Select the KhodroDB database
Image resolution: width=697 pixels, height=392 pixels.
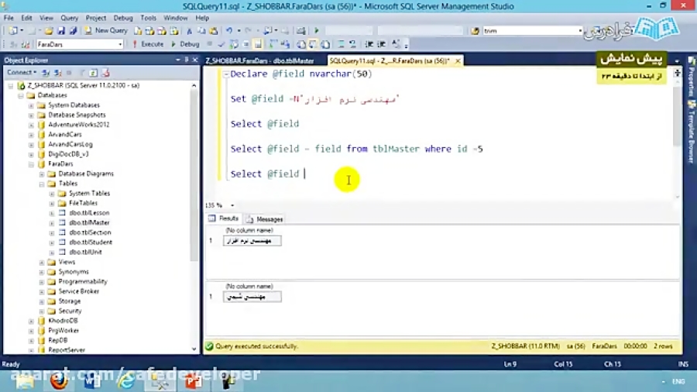pyautogui.click(x=63, y=321)
